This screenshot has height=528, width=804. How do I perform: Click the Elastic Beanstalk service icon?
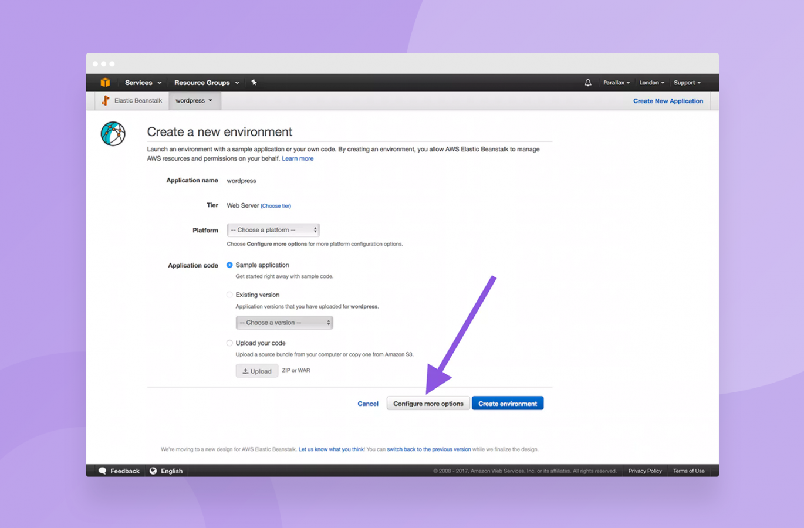[106, 100]
